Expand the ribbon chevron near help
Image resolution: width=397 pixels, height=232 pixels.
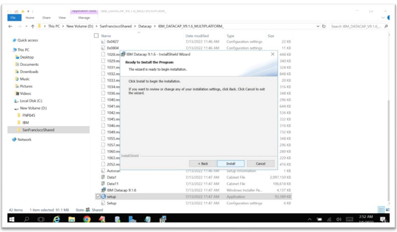tap(383, 17)
